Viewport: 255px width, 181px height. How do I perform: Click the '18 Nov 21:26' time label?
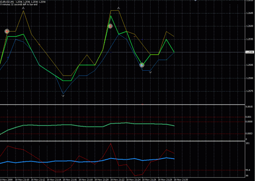149,179
